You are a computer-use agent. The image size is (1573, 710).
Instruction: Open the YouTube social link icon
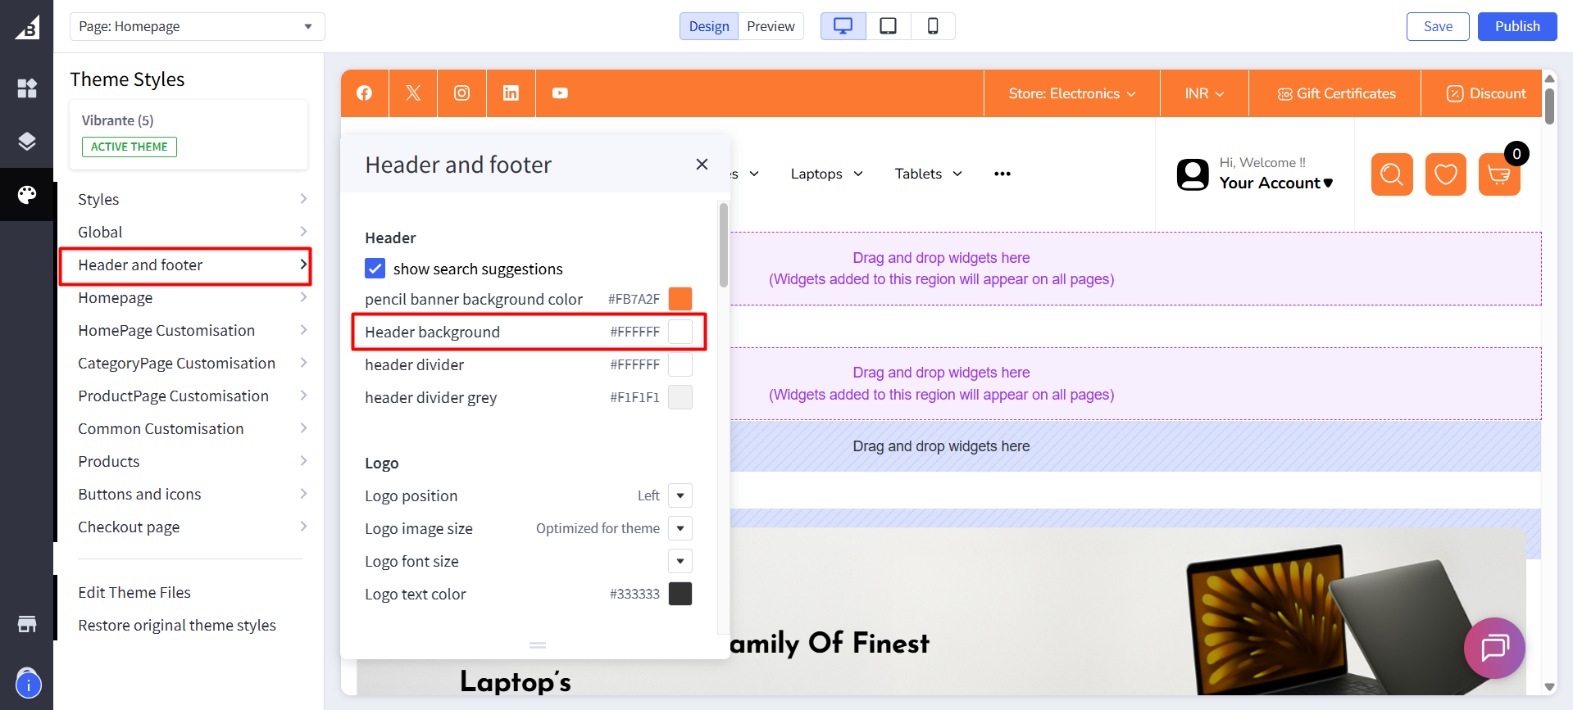click(560, 93)
